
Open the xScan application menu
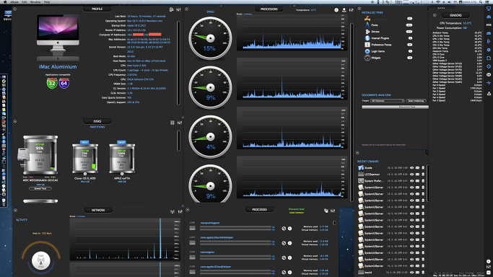[14, 2]
